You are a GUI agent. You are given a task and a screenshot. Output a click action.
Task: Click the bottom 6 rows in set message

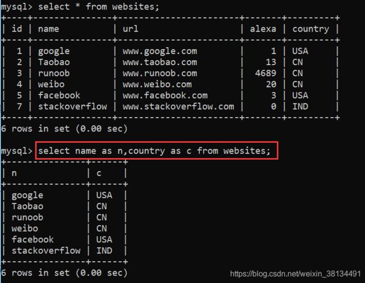64,273
